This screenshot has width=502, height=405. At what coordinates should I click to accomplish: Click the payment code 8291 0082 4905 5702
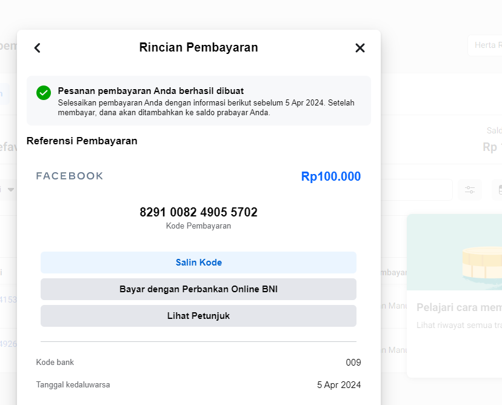click(198, 212)
